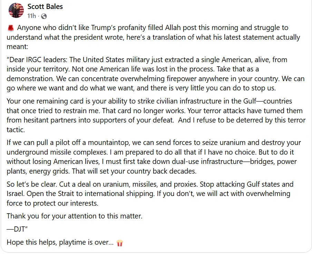The image size is (312, 254).
Task: Click the "Dear IRGC leaders" paragraph
Action: (152, 74)
